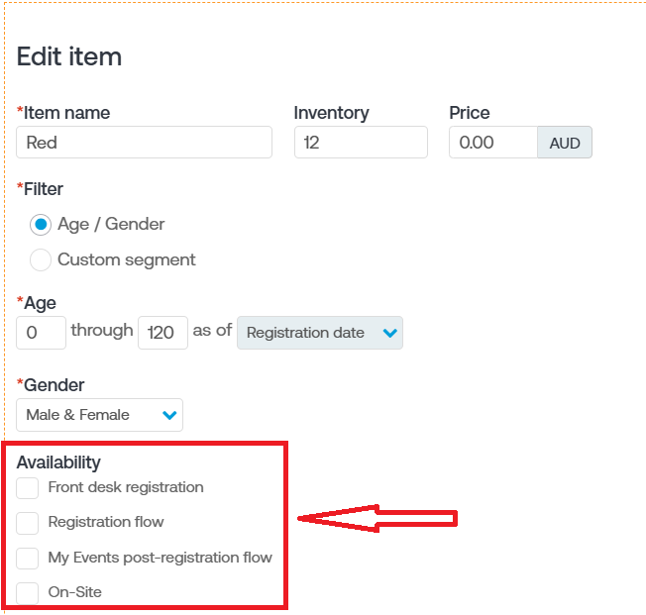Click the Item name input field
Viewport: 646px width, 615px height.
[x=144, y=142]
